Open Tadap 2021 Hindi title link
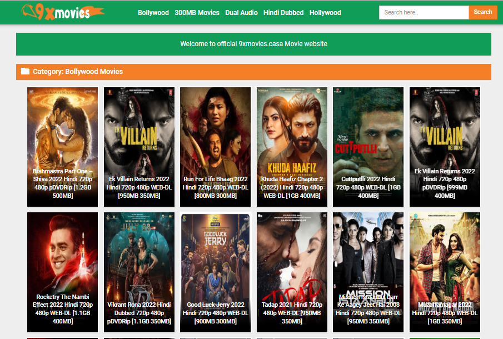 click(x=292, y=313)
